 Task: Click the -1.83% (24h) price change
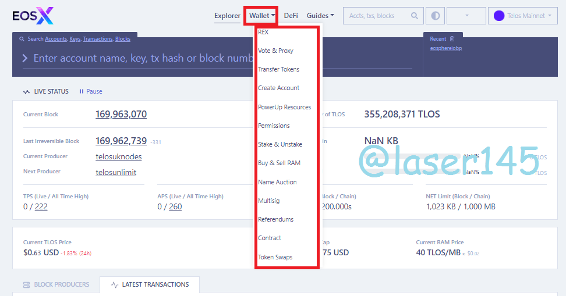76,254
